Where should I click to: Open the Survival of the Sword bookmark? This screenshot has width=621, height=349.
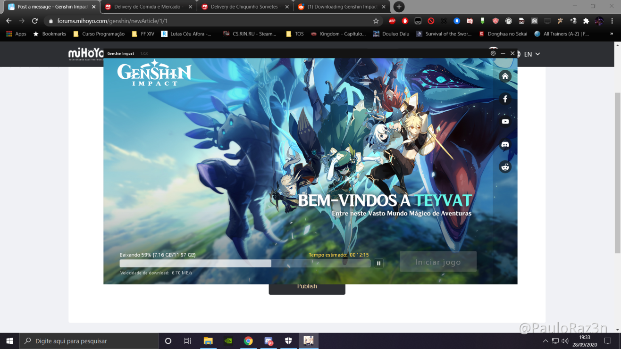point(444,34)
